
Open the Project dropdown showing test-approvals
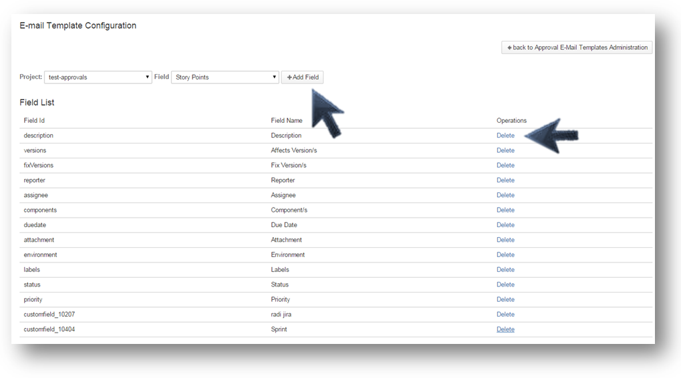[x=98, y=77]
